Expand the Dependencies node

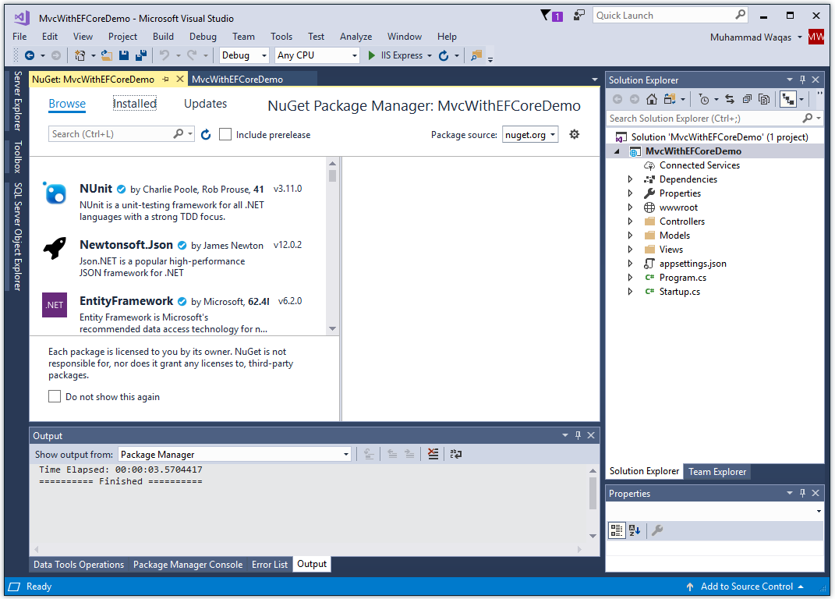coord(631,179)
